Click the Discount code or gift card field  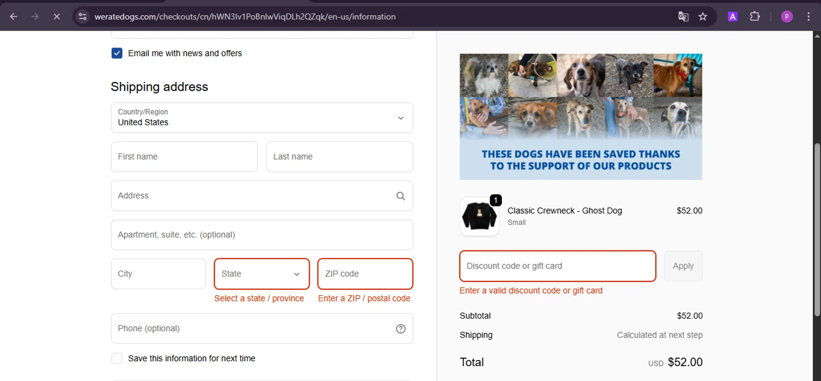point(558,266)
